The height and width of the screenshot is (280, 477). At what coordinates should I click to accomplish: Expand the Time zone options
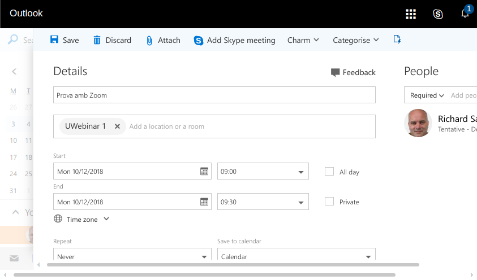pyautogui.click(x=81, y=219)
